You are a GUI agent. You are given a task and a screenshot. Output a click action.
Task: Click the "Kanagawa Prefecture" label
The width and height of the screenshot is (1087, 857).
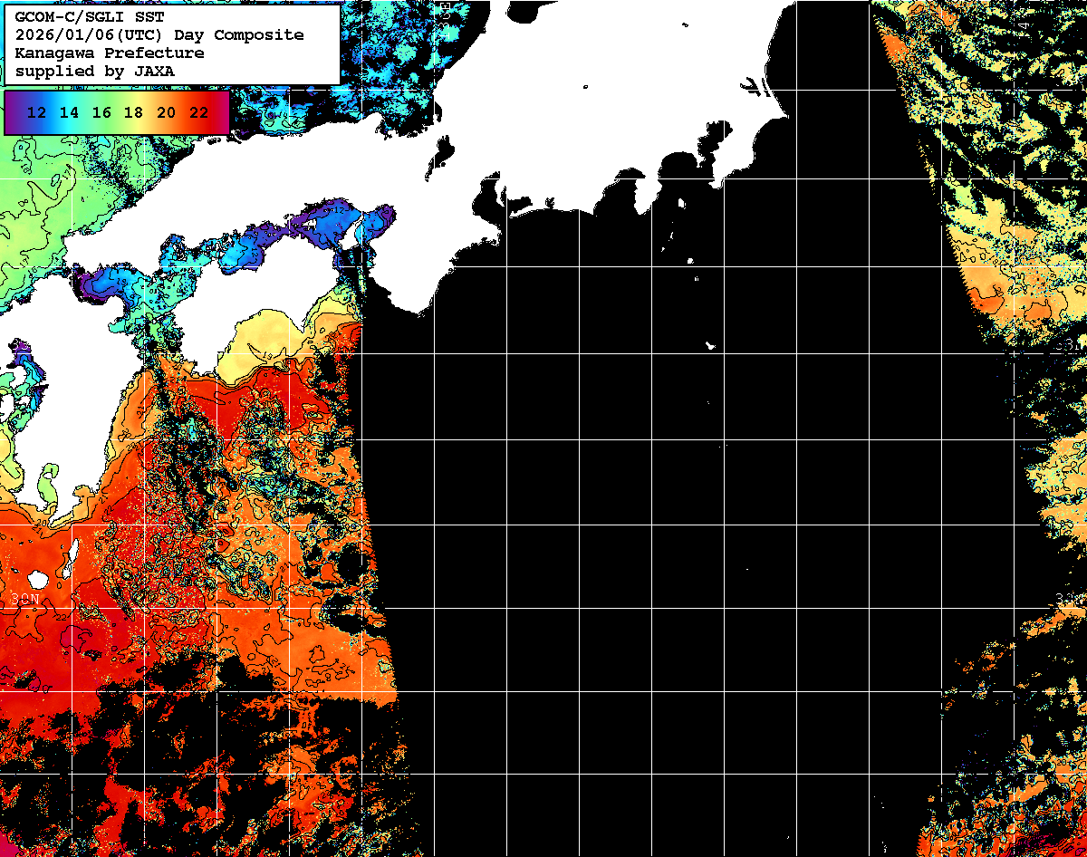(109, 53)
